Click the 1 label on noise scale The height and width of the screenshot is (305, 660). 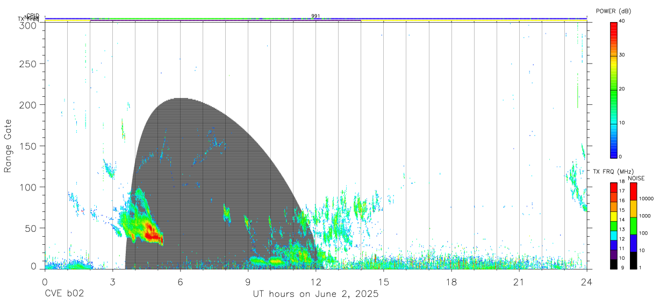coord(641,267)
